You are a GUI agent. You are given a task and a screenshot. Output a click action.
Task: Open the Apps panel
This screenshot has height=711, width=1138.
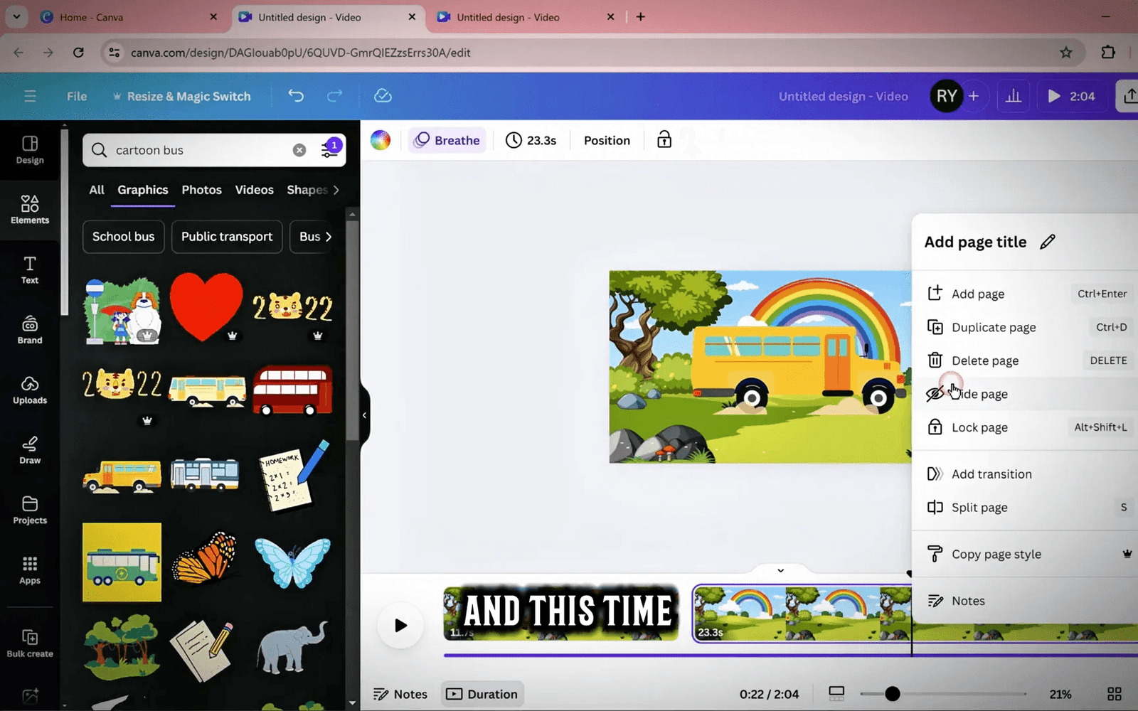coord(30,570)
